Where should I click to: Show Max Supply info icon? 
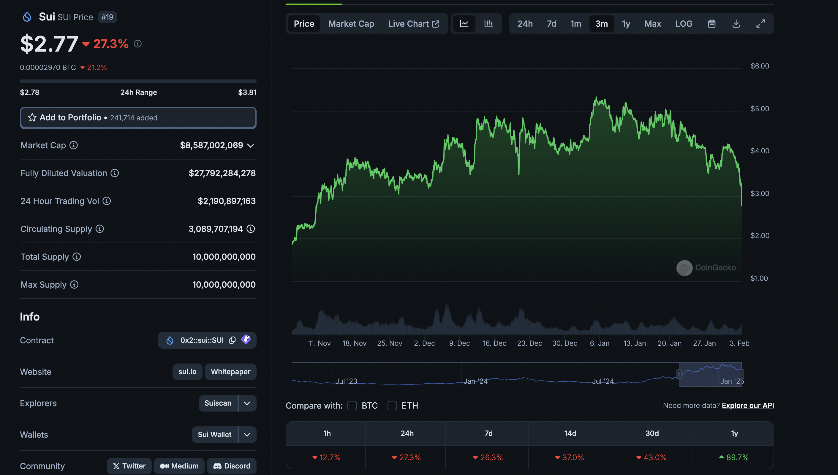coord(75,284)
